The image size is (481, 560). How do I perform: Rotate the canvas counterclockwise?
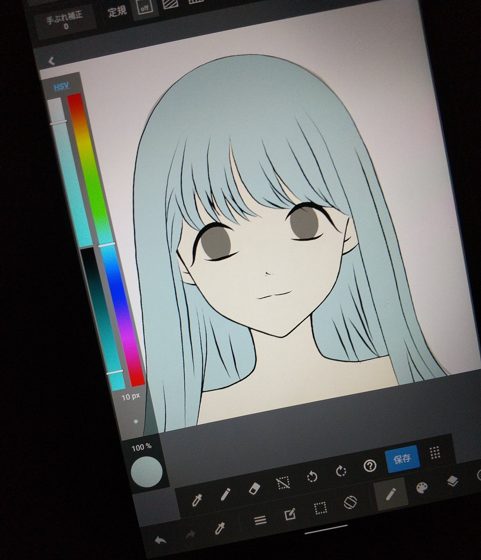pos(312,477)
